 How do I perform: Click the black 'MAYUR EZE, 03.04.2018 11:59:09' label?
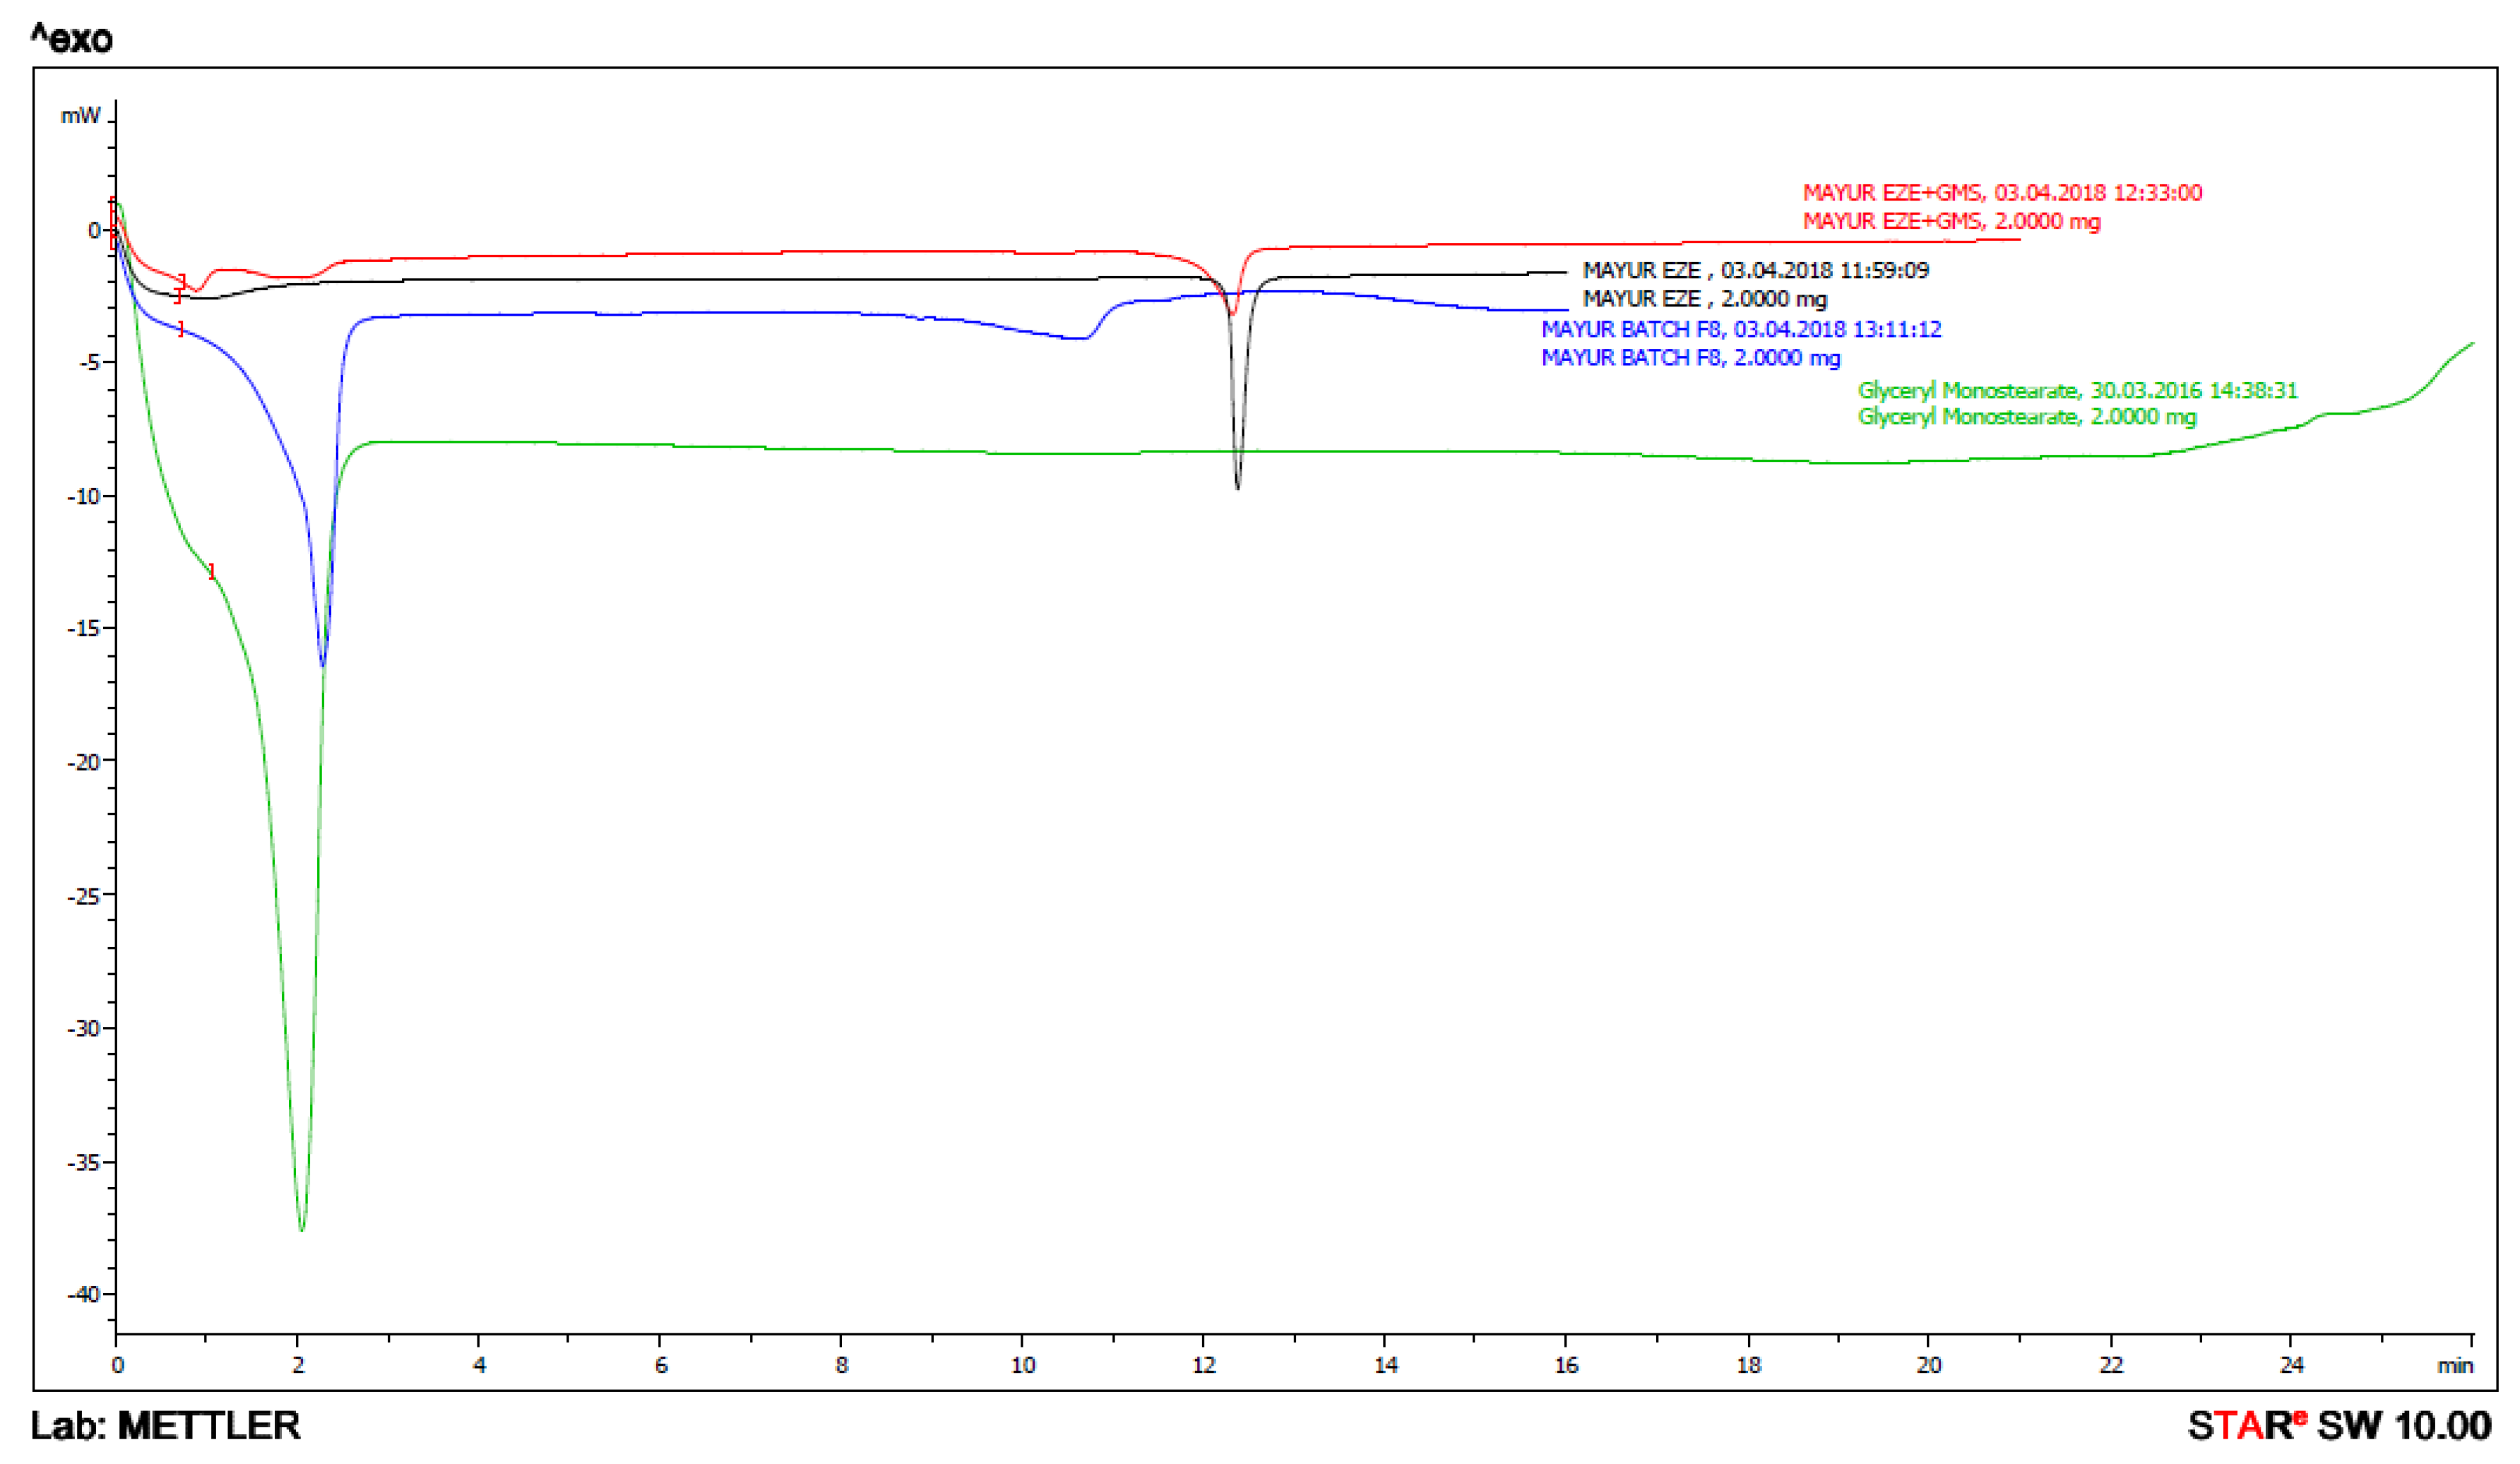1755,270
